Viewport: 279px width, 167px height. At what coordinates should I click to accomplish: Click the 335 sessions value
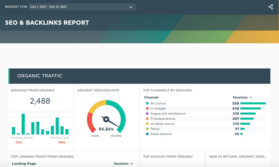[236, 114]
